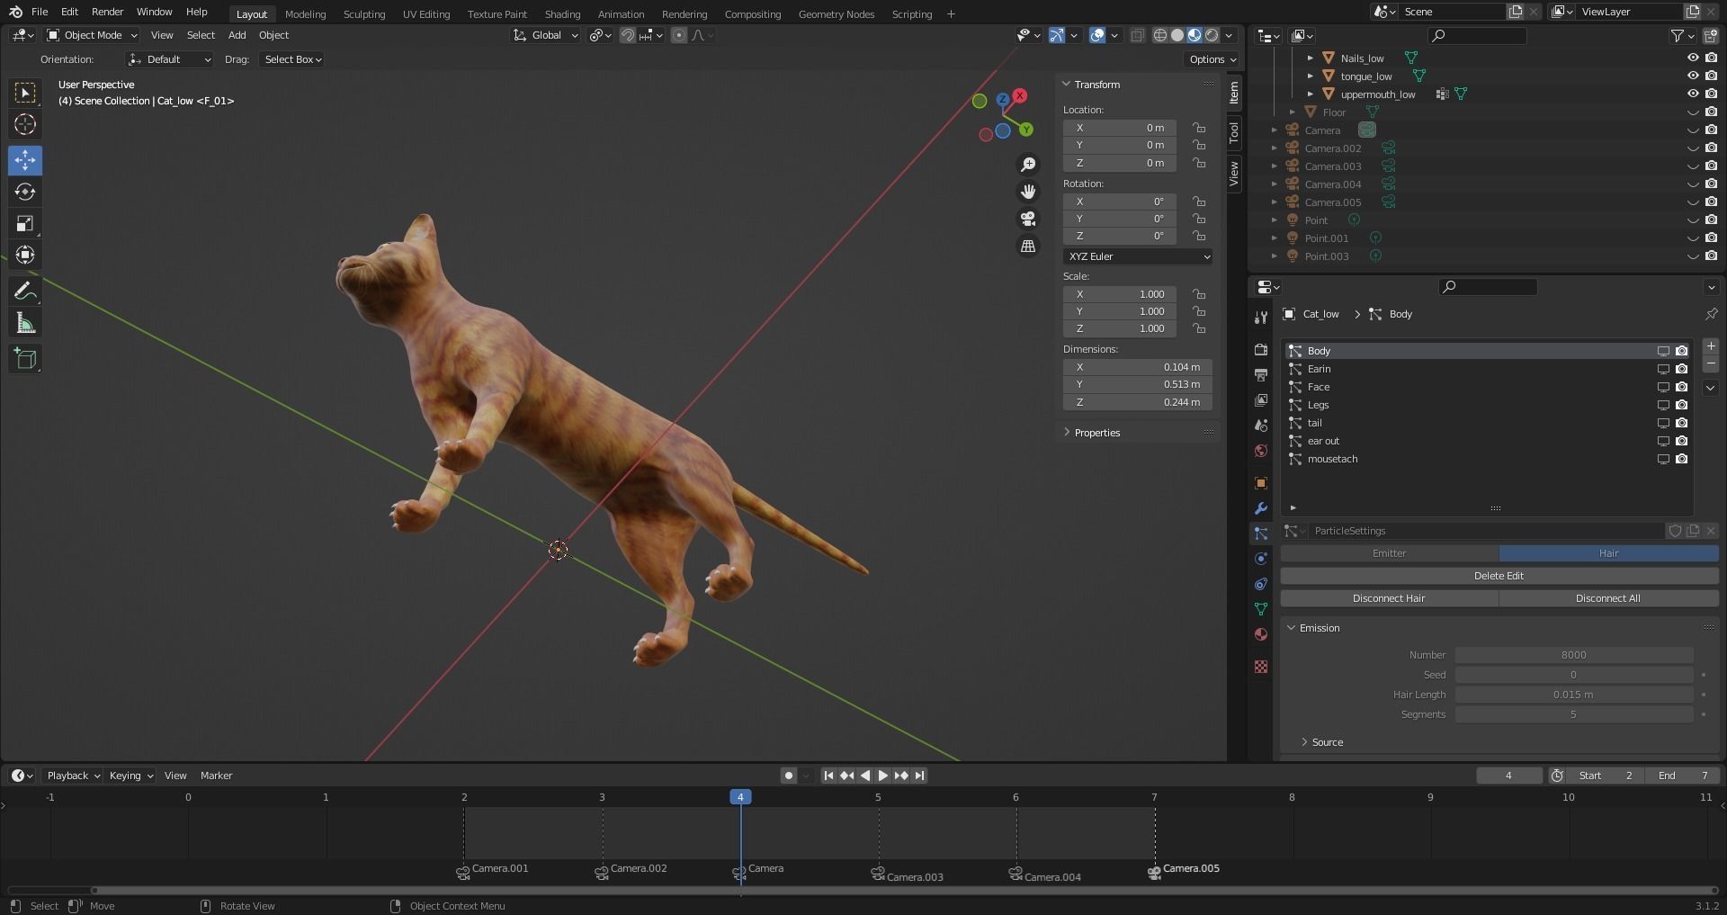Click the Blender logo icon
Image resolution: width=1727 pixels, height=915 pixels.
coord(15,12)
